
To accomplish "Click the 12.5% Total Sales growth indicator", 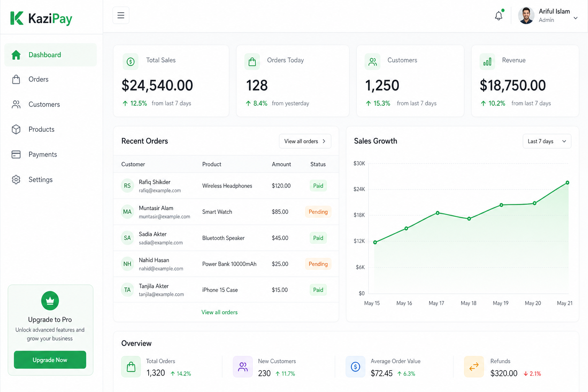I will [x=135, y=103].
